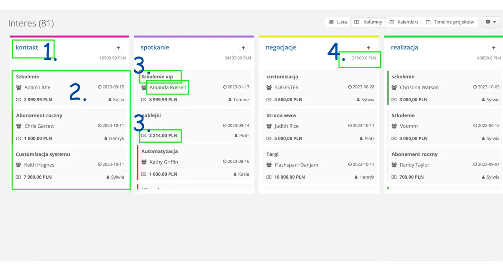Click the money icon beside 10 000,00 PLN
503x271 pixels.
coord(269,177)
